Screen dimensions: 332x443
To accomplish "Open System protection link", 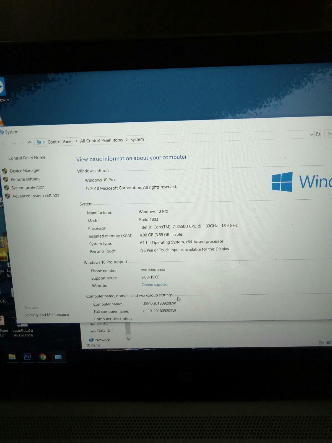I will pyautogui.click(x=28, y=187).
